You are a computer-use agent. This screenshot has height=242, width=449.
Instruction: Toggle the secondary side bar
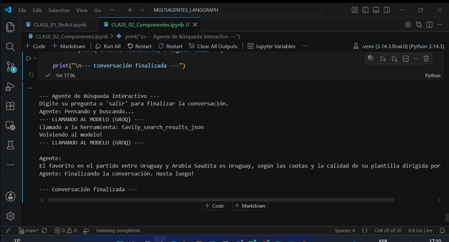[387, 10]
